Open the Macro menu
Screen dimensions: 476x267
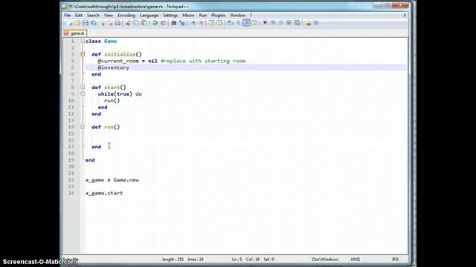point(188,15)
